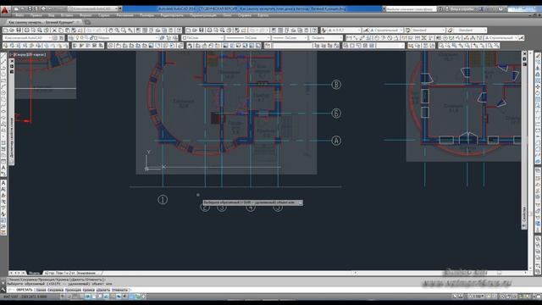Choose the Линия option in the command line
This screenshot has height=305, width=542.
point(41,290)
